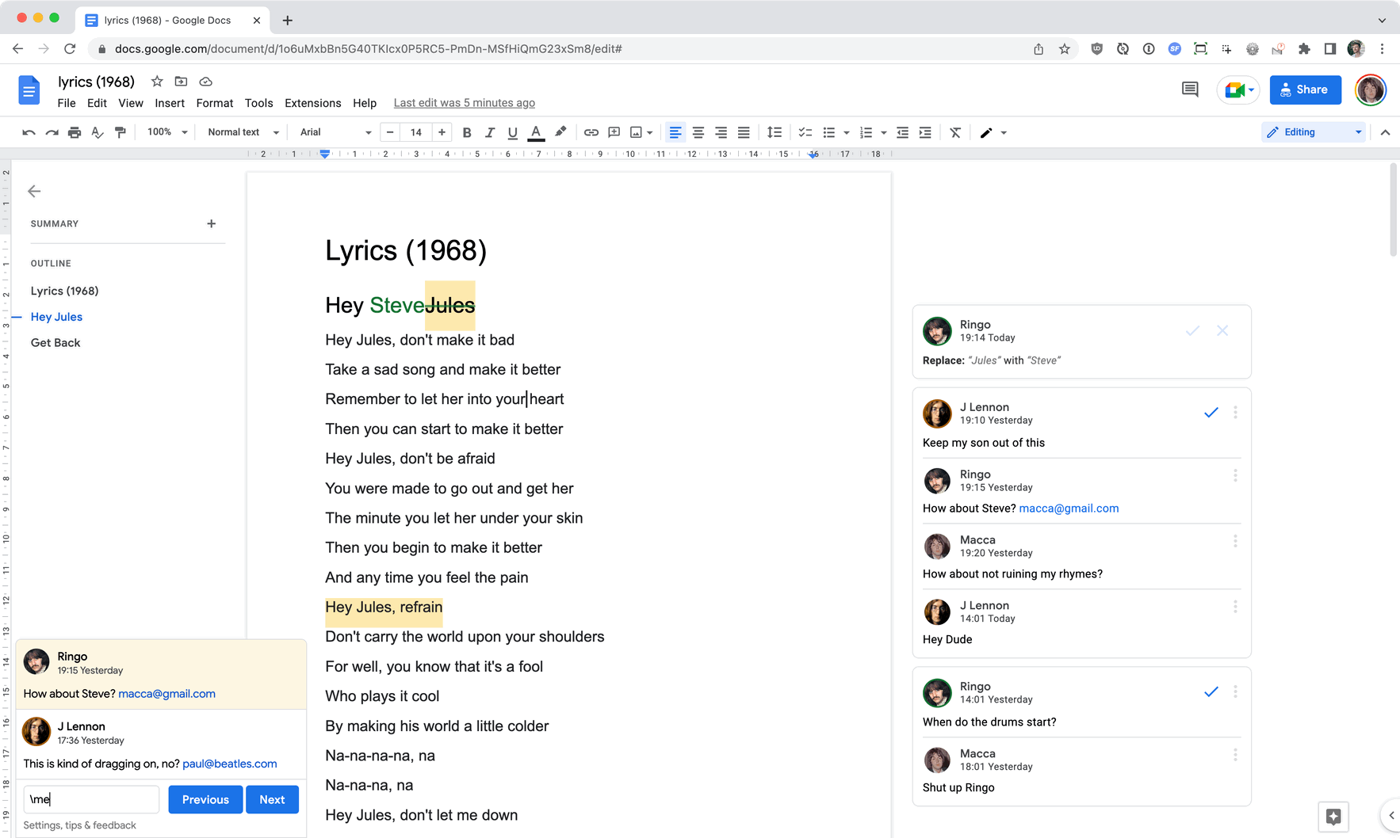
Task: View cloud save status icon
Action: point(205,82)
